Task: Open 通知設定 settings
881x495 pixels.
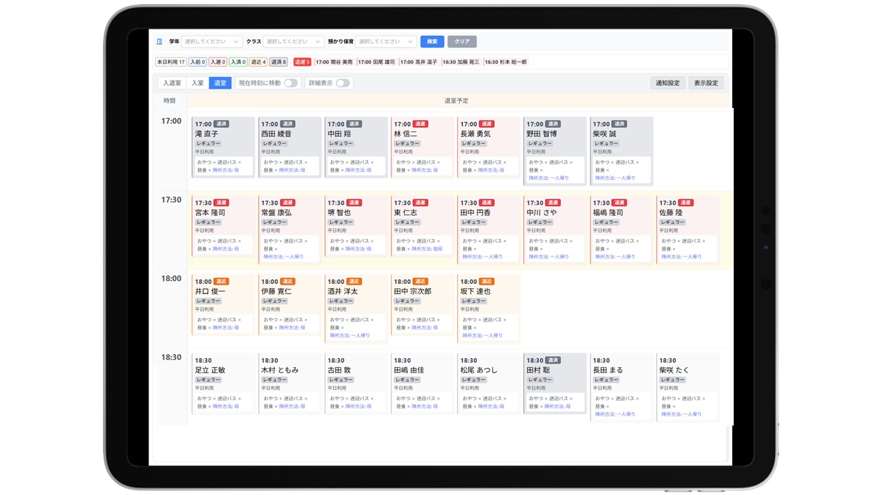Action: click(668, 83)
